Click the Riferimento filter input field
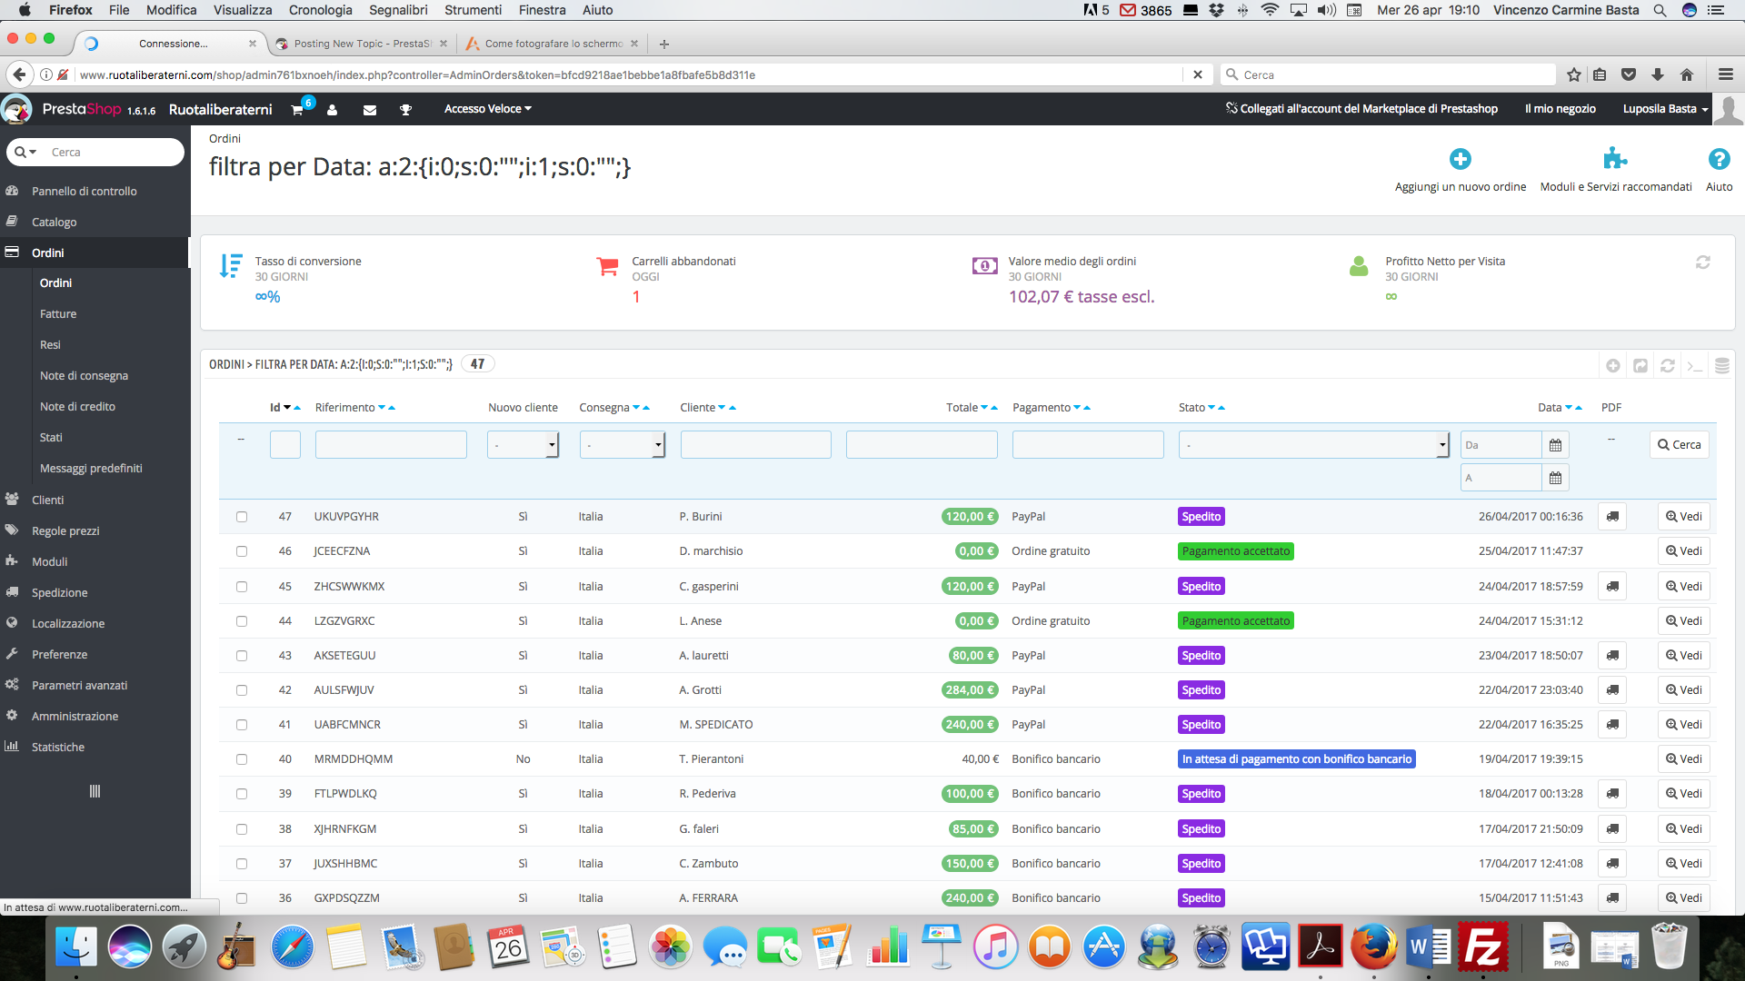Viewport: 1745px width, 981px height. point(391,445)
